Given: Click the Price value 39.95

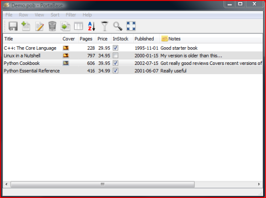Looking at the screenshot, I should 104,63.
